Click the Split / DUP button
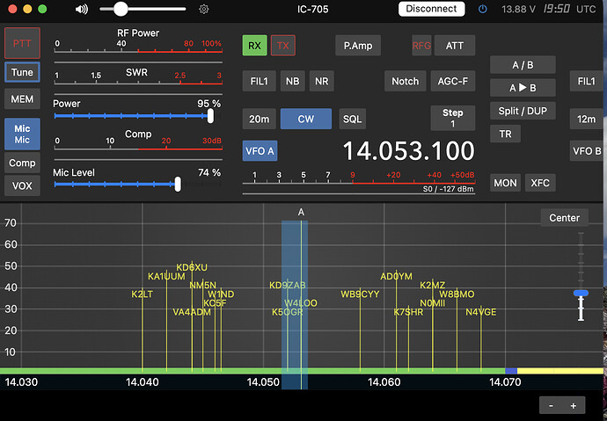Viewport: 607px width, 421px height. pyautogui.click(x=523, y=111)
